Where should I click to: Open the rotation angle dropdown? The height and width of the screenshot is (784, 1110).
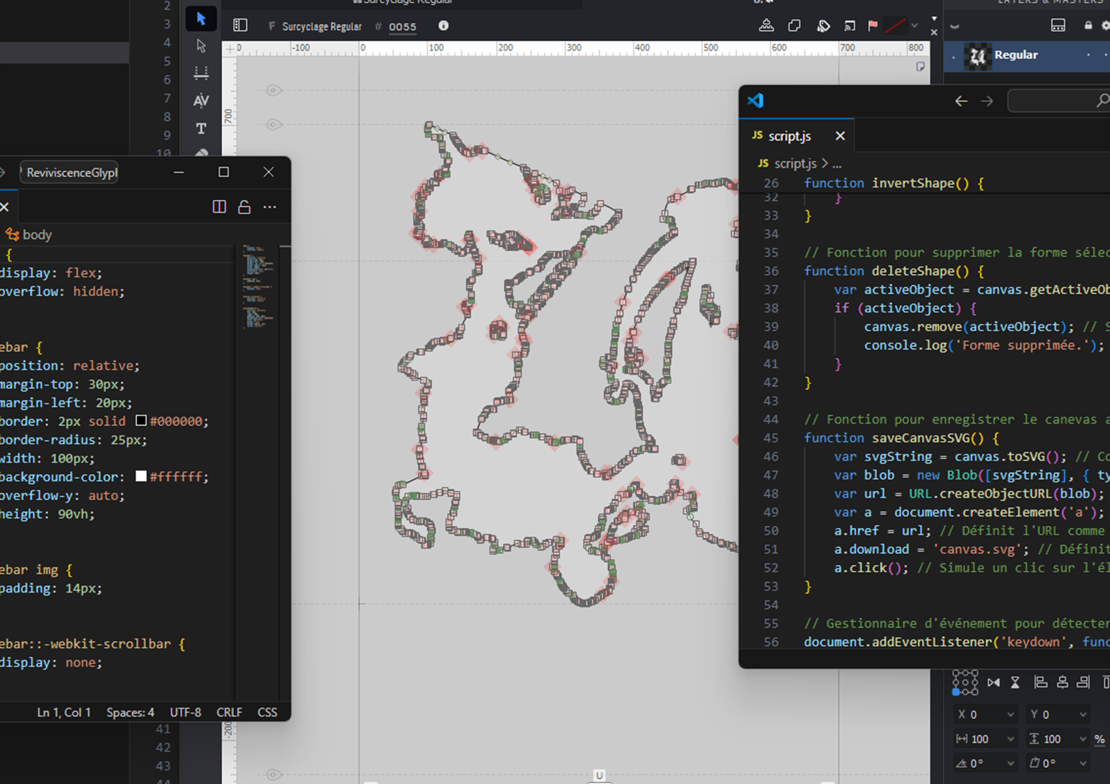[x=1010, y=763]
